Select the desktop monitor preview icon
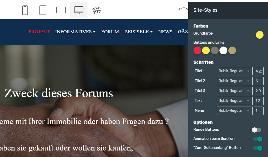Image resolution: width=268 pixels, height=157 pixels. point(79,10)
